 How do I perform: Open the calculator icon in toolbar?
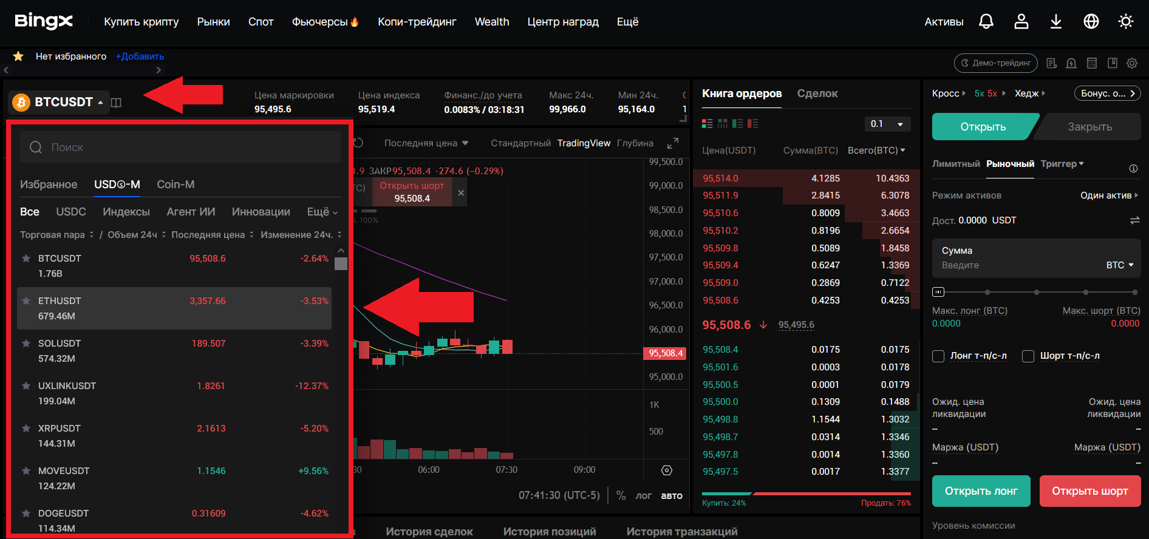coord(1092,63)
